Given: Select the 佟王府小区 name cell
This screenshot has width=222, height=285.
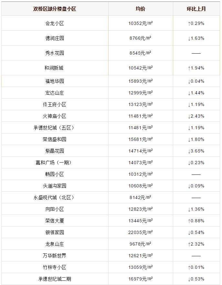Looking at the screenshot, I should tap(55, 104).
